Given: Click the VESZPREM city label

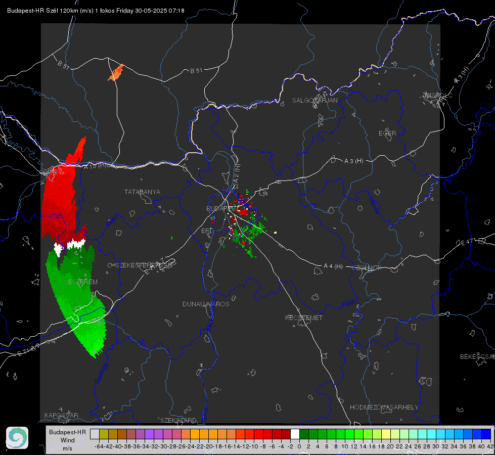Looking at the screenshot, I should pyautogui.click(x=81, y=282).
